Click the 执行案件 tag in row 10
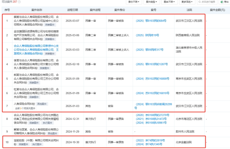Image resolution: width=230 pixels, height=149 pixels. pos(37,144)
